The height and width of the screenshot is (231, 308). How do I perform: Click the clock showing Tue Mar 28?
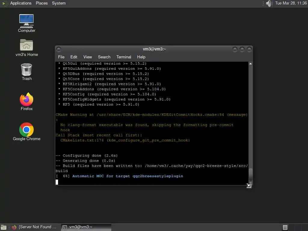point(291,3)
